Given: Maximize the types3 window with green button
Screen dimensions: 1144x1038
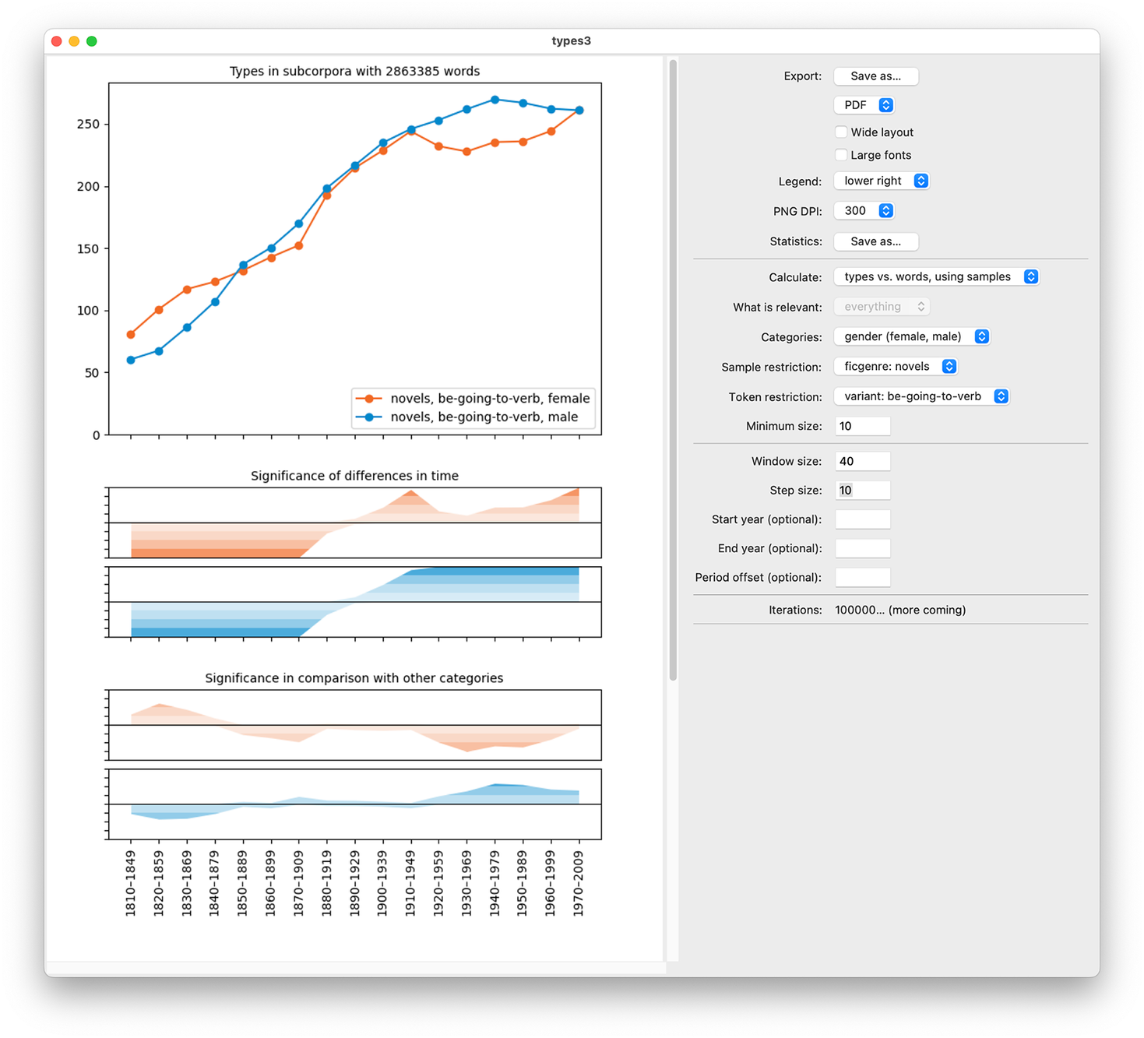Looking at the screenshot, I should point(92,41).
